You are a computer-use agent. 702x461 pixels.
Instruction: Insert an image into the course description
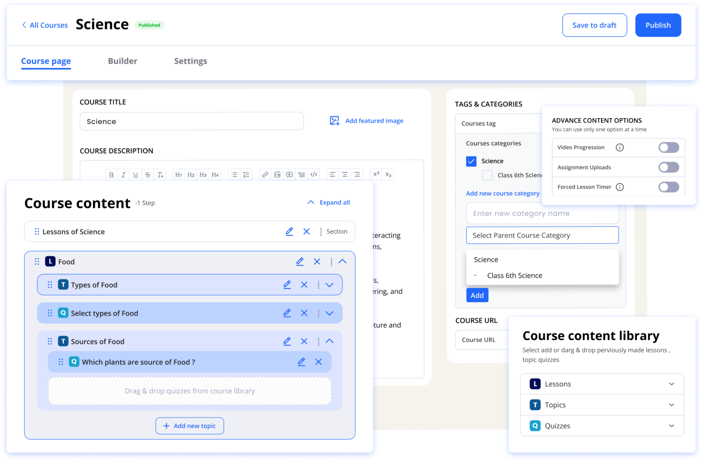(277, 175)
